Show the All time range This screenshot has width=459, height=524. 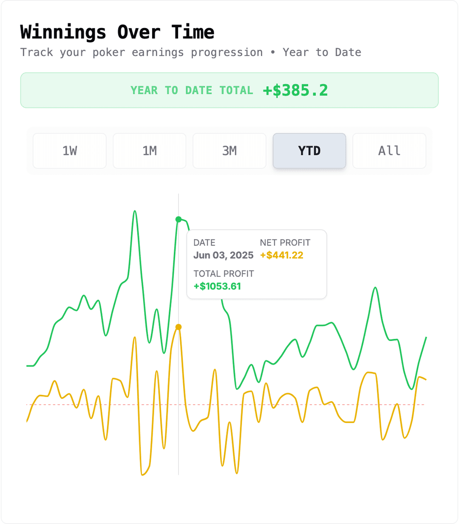(389, 151)
